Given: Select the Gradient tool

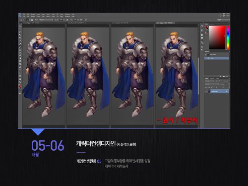Looking at the screenshot, I should click(20, 59).
